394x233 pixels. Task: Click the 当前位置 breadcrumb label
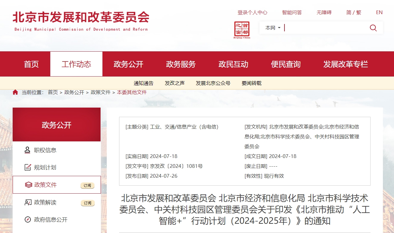(x=33, y=92)
